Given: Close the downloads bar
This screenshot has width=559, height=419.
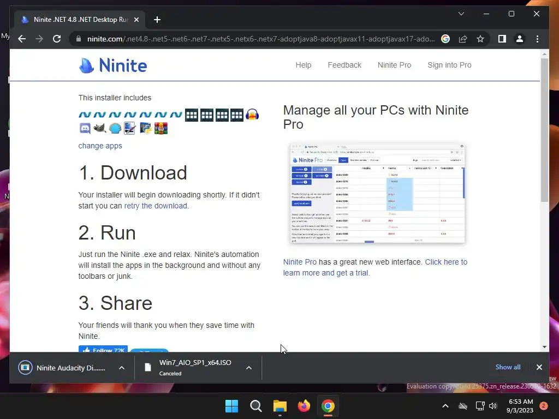Looking at the screenshot, I should coord(539,367).
